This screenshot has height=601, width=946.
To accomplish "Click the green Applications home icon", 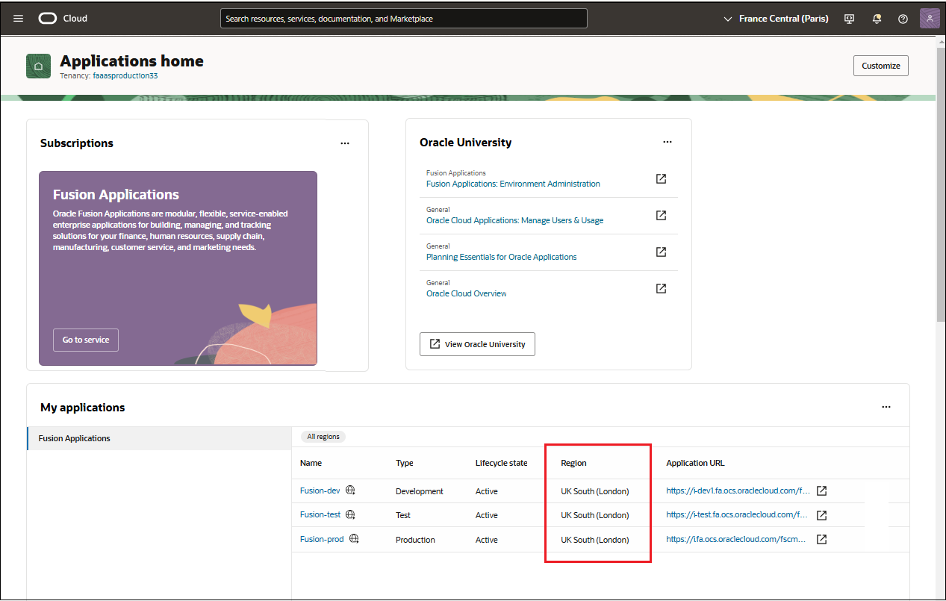I will 38,66.
